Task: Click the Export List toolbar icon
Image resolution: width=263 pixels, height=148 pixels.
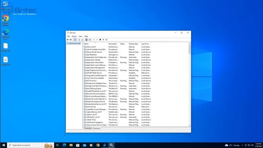Action: (x=82, y=40)
